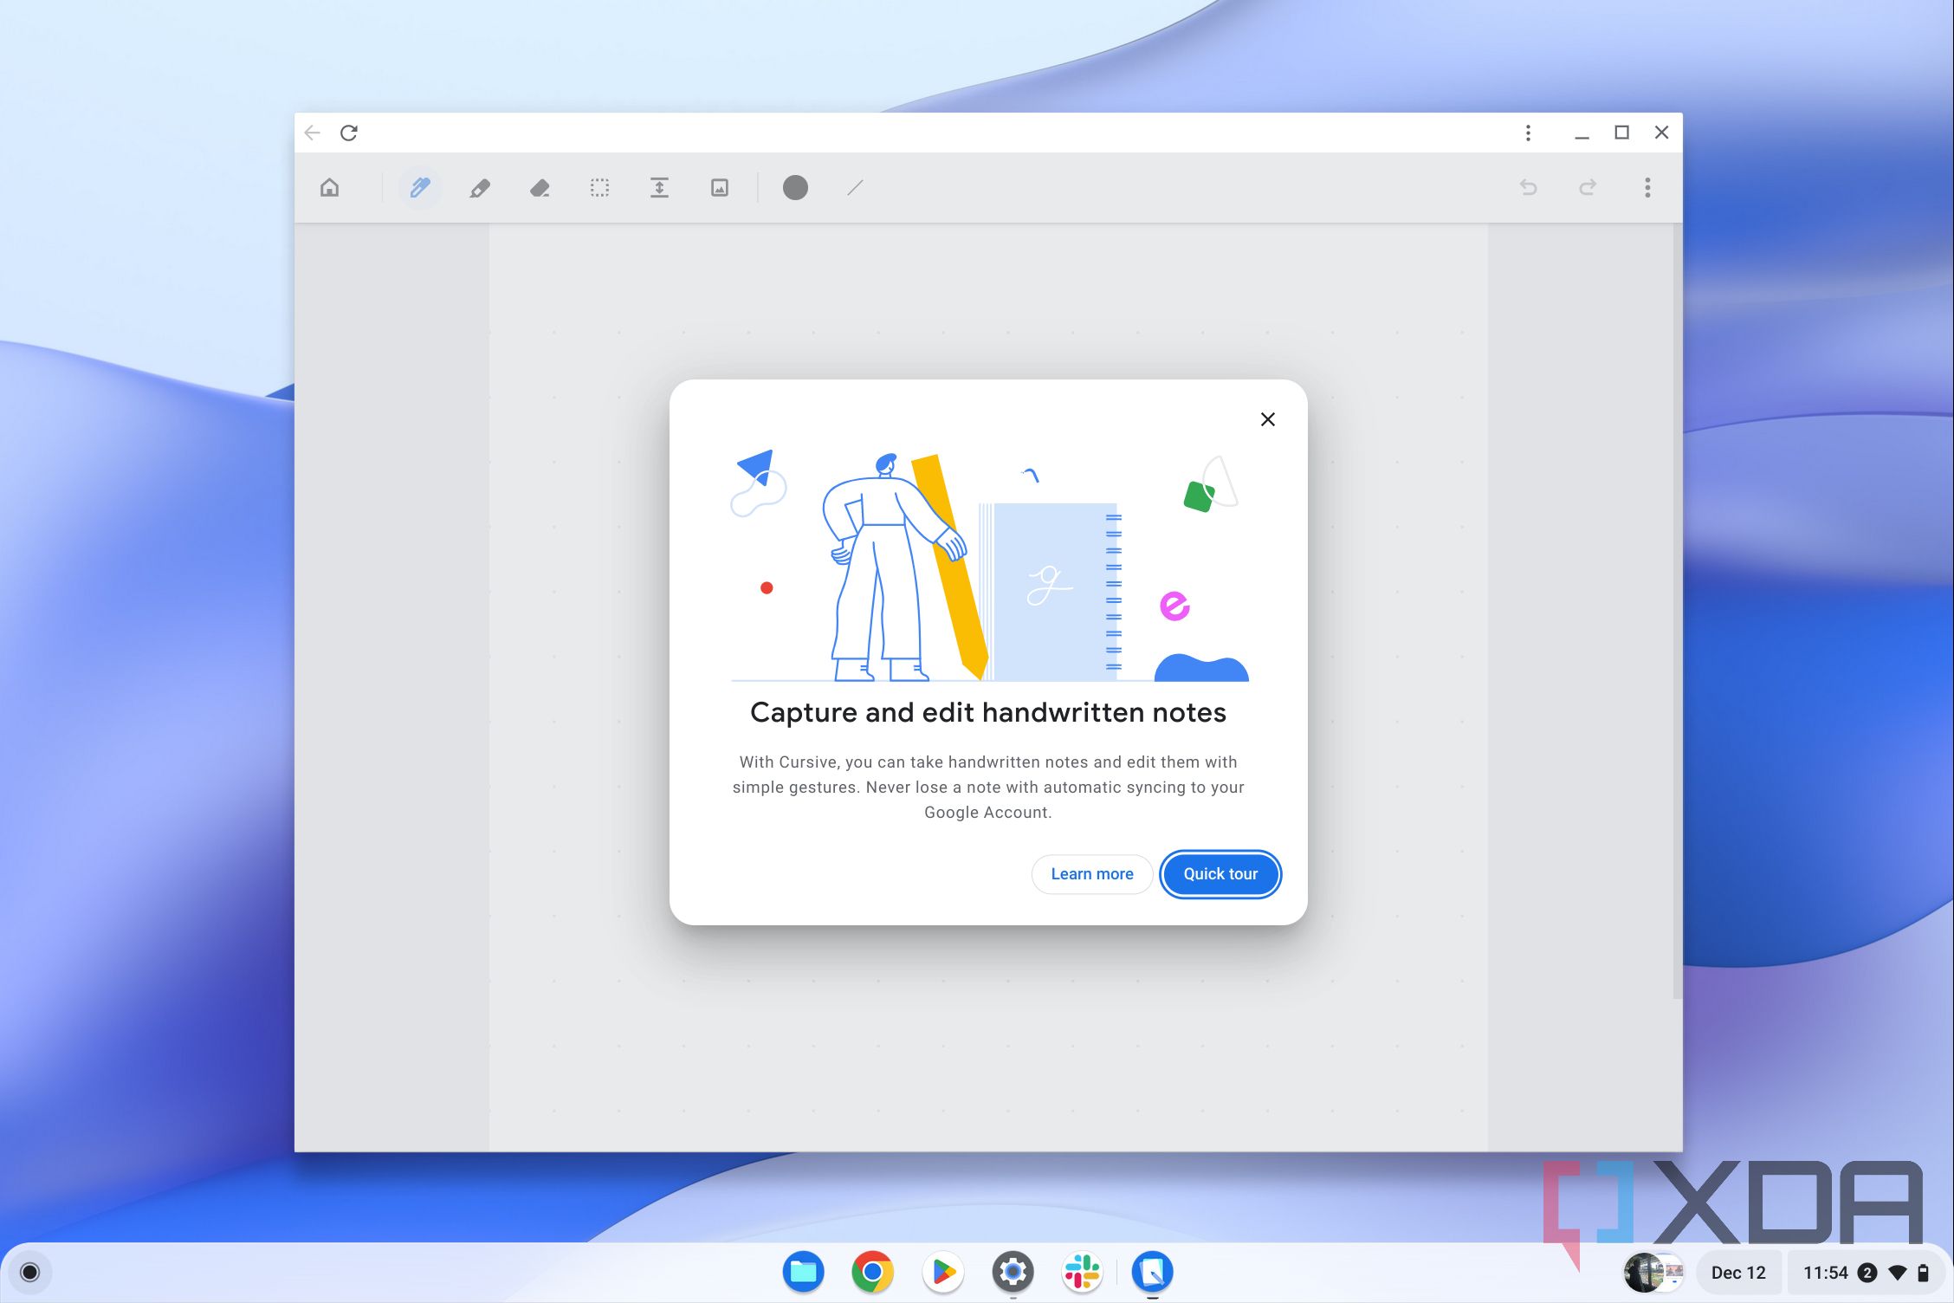The width and height of the screenshot is (1954, 1303).
Task: Reload the Cursive app page
Action: click(x=350, y=133)
